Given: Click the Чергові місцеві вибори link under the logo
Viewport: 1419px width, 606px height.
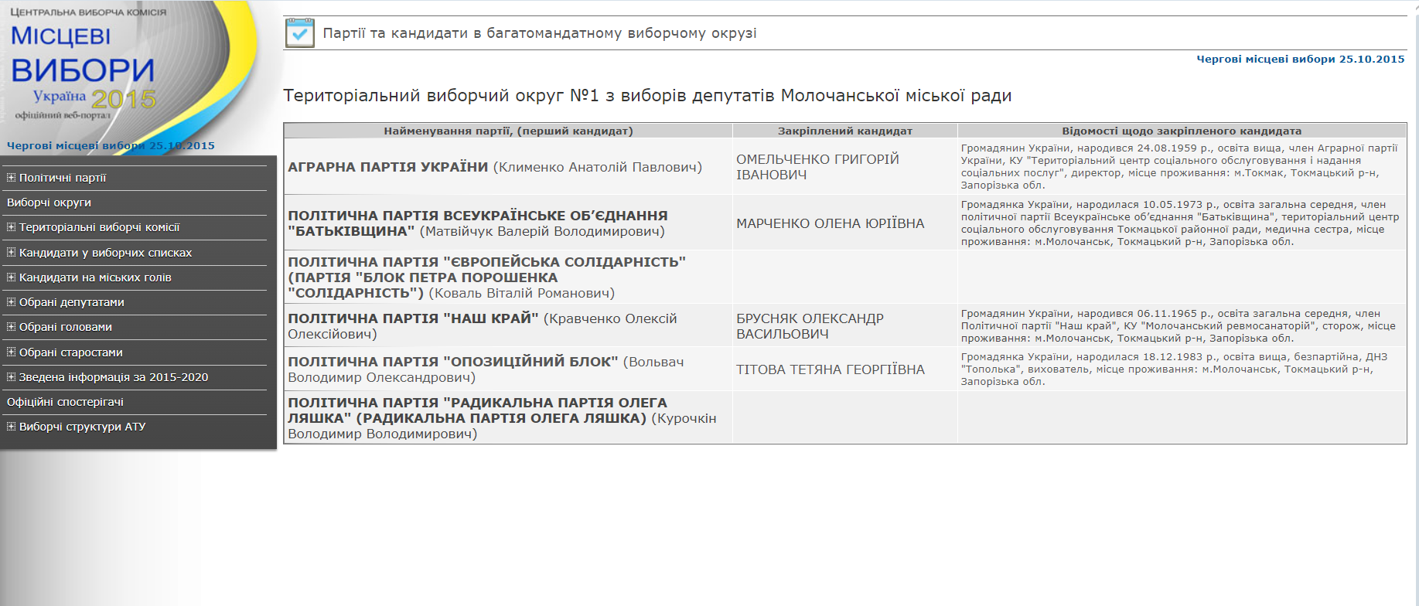Looking at the screenshot, I should point(111,145).
